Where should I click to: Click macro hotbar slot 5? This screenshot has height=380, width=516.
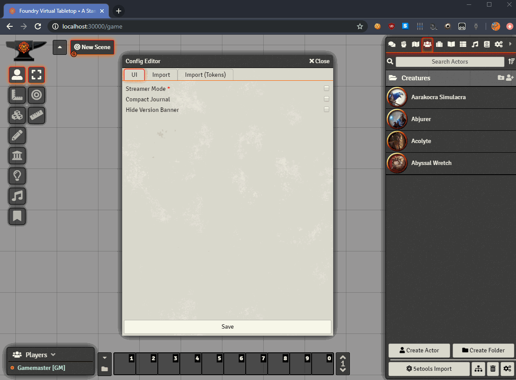[213, 364]
